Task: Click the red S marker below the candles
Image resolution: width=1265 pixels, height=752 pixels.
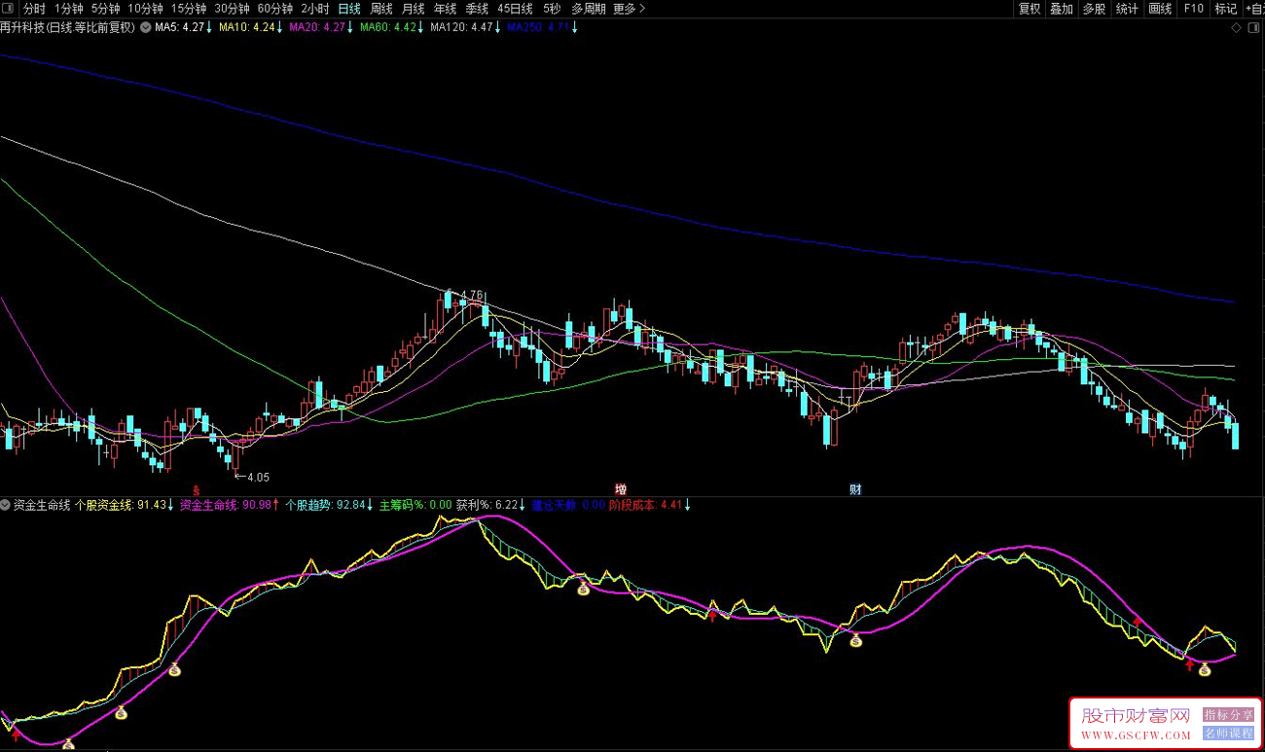Action: click(196, 488)
